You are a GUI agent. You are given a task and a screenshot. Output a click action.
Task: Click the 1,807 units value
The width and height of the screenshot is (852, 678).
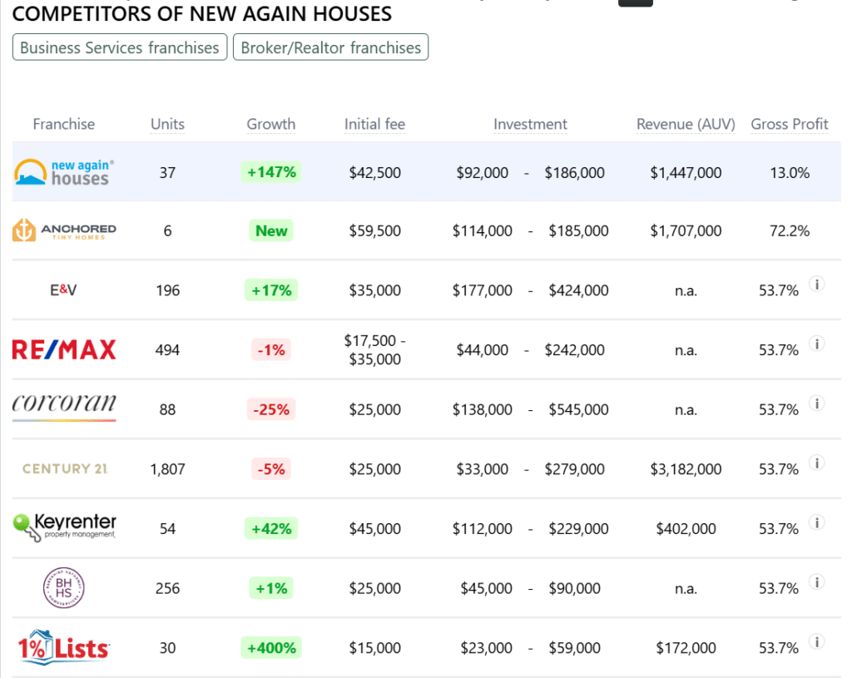pyautogui.click(x=167, y=469)
